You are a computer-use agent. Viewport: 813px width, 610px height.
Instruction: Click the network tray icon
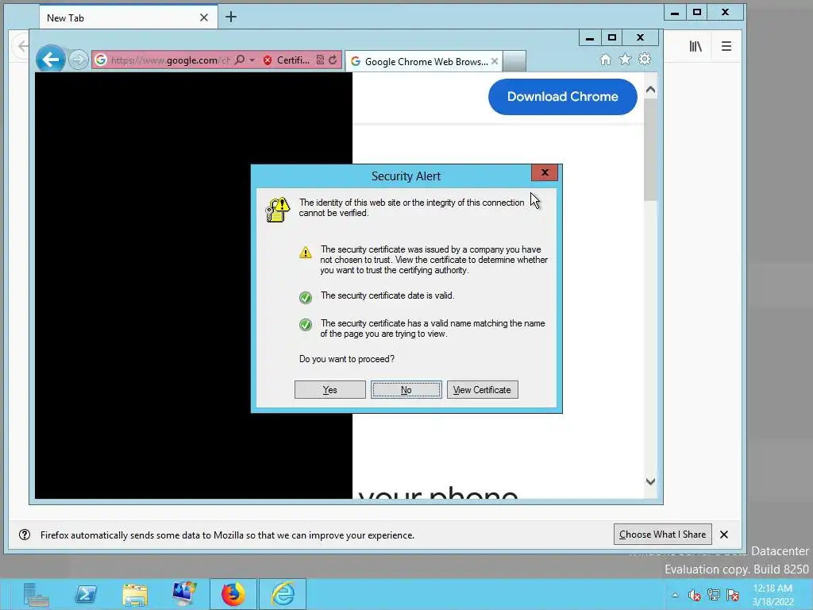tap(714, 595)
